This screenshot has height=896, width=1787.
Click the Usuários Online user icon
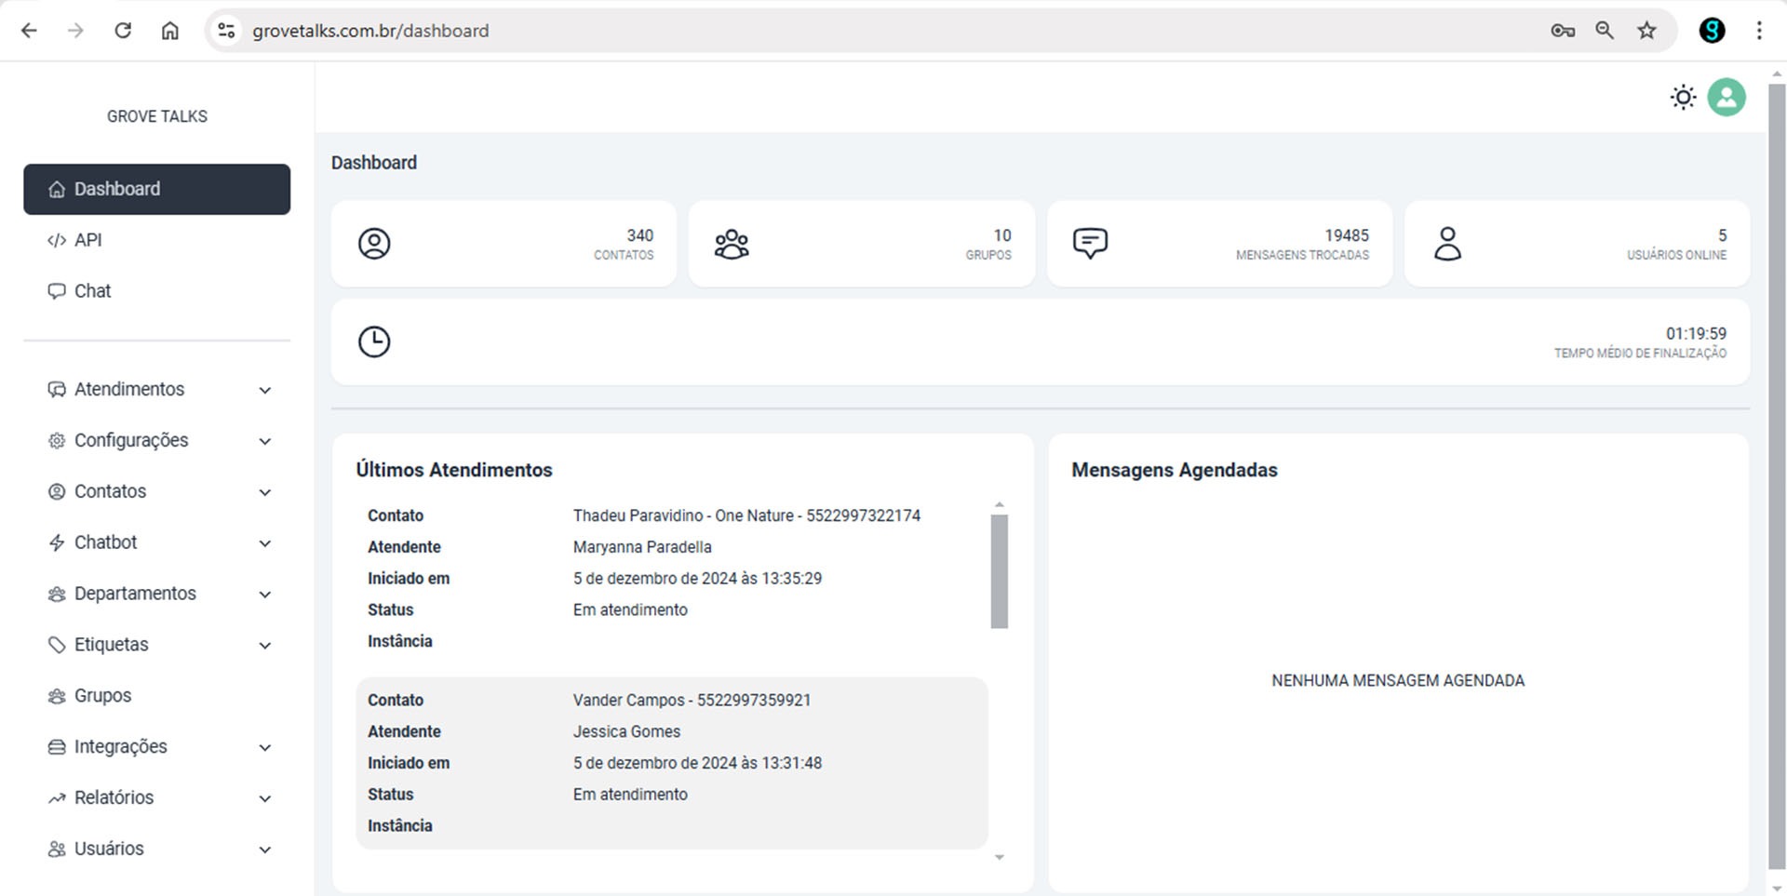[1447, 244]
